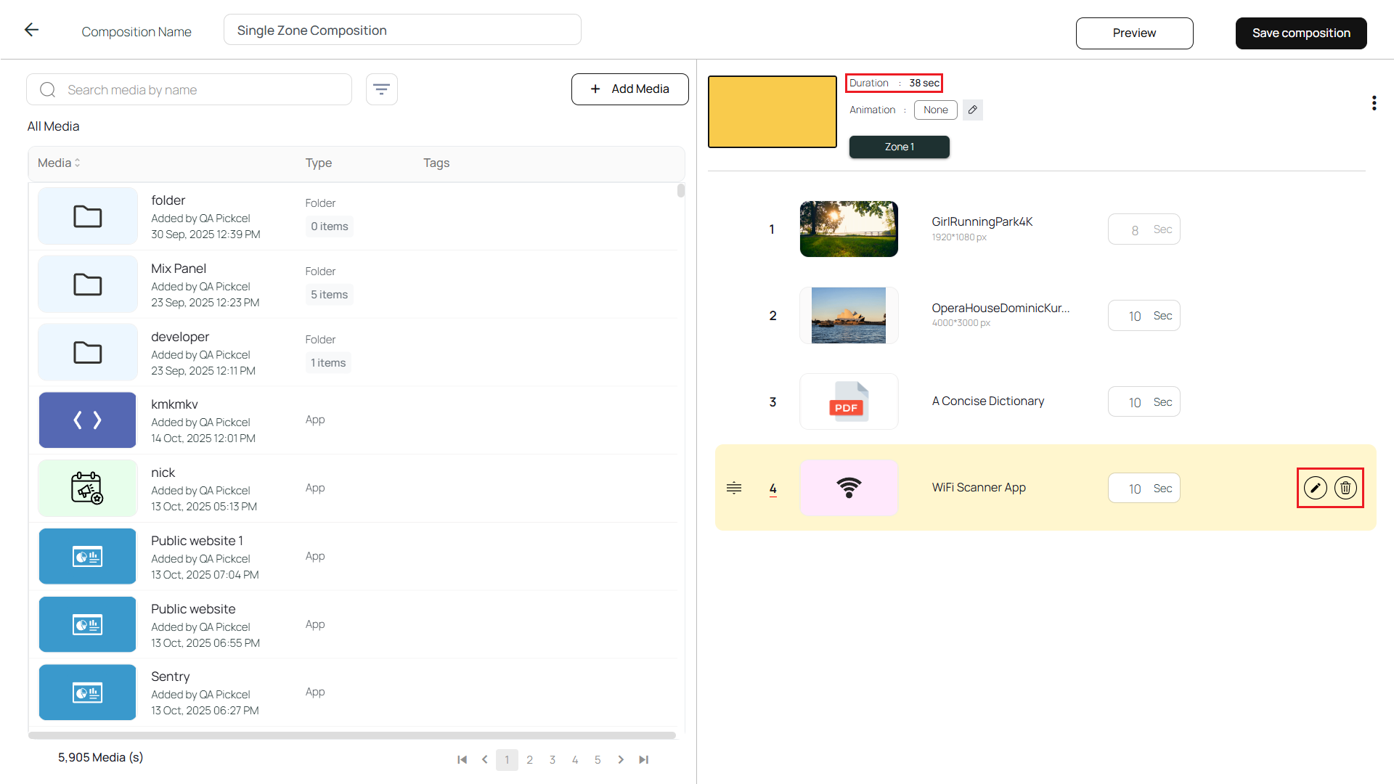Open the media filter icon
The height and width of the screenshot is (784, 1394).
[381, 89]
